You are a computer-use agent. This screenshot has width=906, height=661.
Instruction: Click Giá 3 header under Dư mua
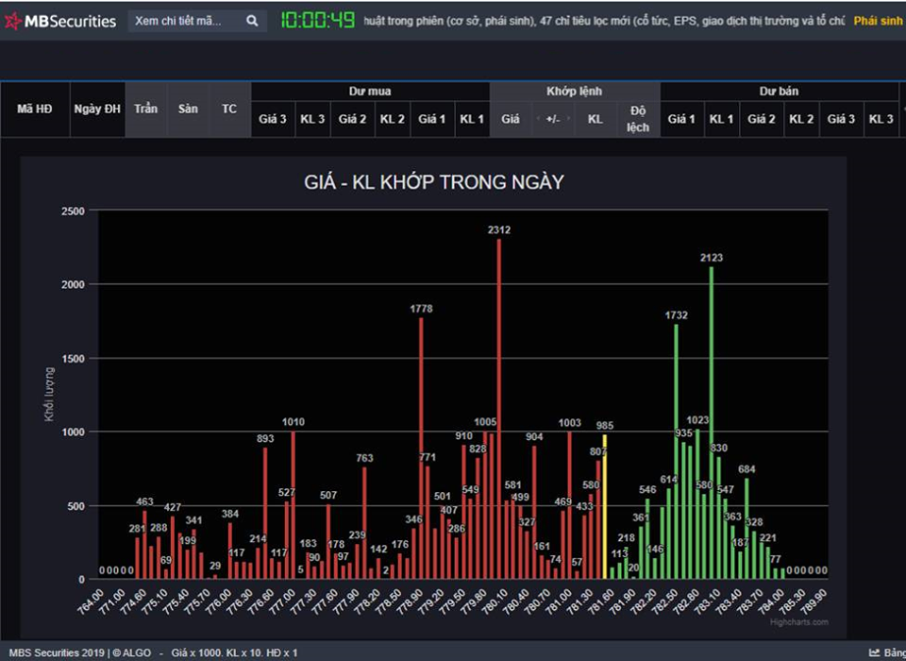click(273, 119)
